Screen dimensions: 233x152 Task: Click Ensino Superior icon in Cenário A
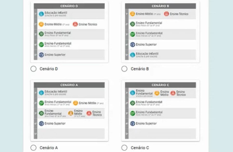point(41,123)
